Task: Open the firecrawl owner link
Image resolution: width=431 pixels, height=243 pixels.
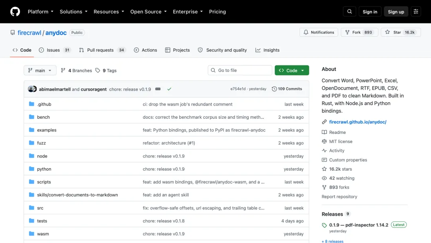Action: (30, 32)
